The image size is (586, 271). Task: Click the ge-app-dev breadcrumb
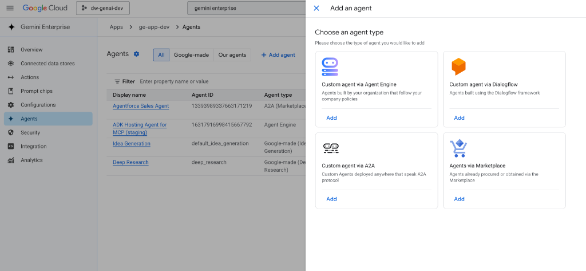155,27
